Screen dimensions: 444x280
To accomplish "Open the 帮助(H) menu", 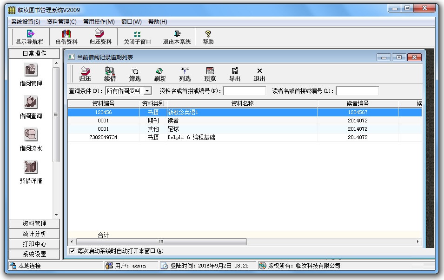I will [158, 22].
